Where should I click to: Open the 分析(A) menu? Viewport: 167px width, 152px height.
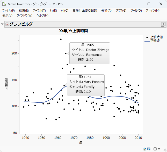pos(106,11)
